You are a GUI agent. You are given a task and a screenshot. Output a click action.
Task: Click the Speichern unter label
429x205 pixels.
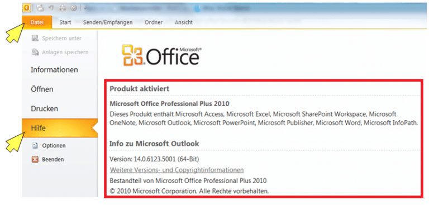[x=61, y=39]
